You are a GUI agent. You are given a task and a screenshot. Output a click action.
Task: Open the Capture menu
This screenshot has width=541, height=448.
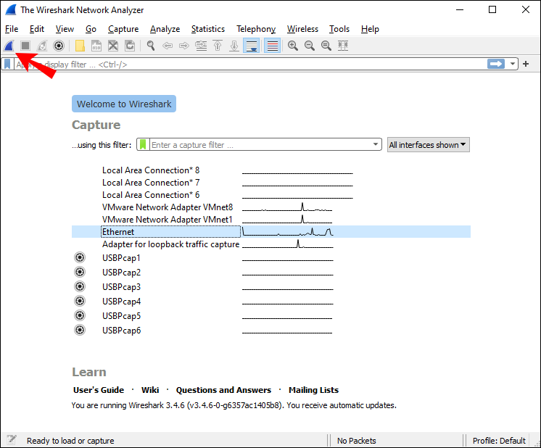pyautogui.click(x=123, y=29)
